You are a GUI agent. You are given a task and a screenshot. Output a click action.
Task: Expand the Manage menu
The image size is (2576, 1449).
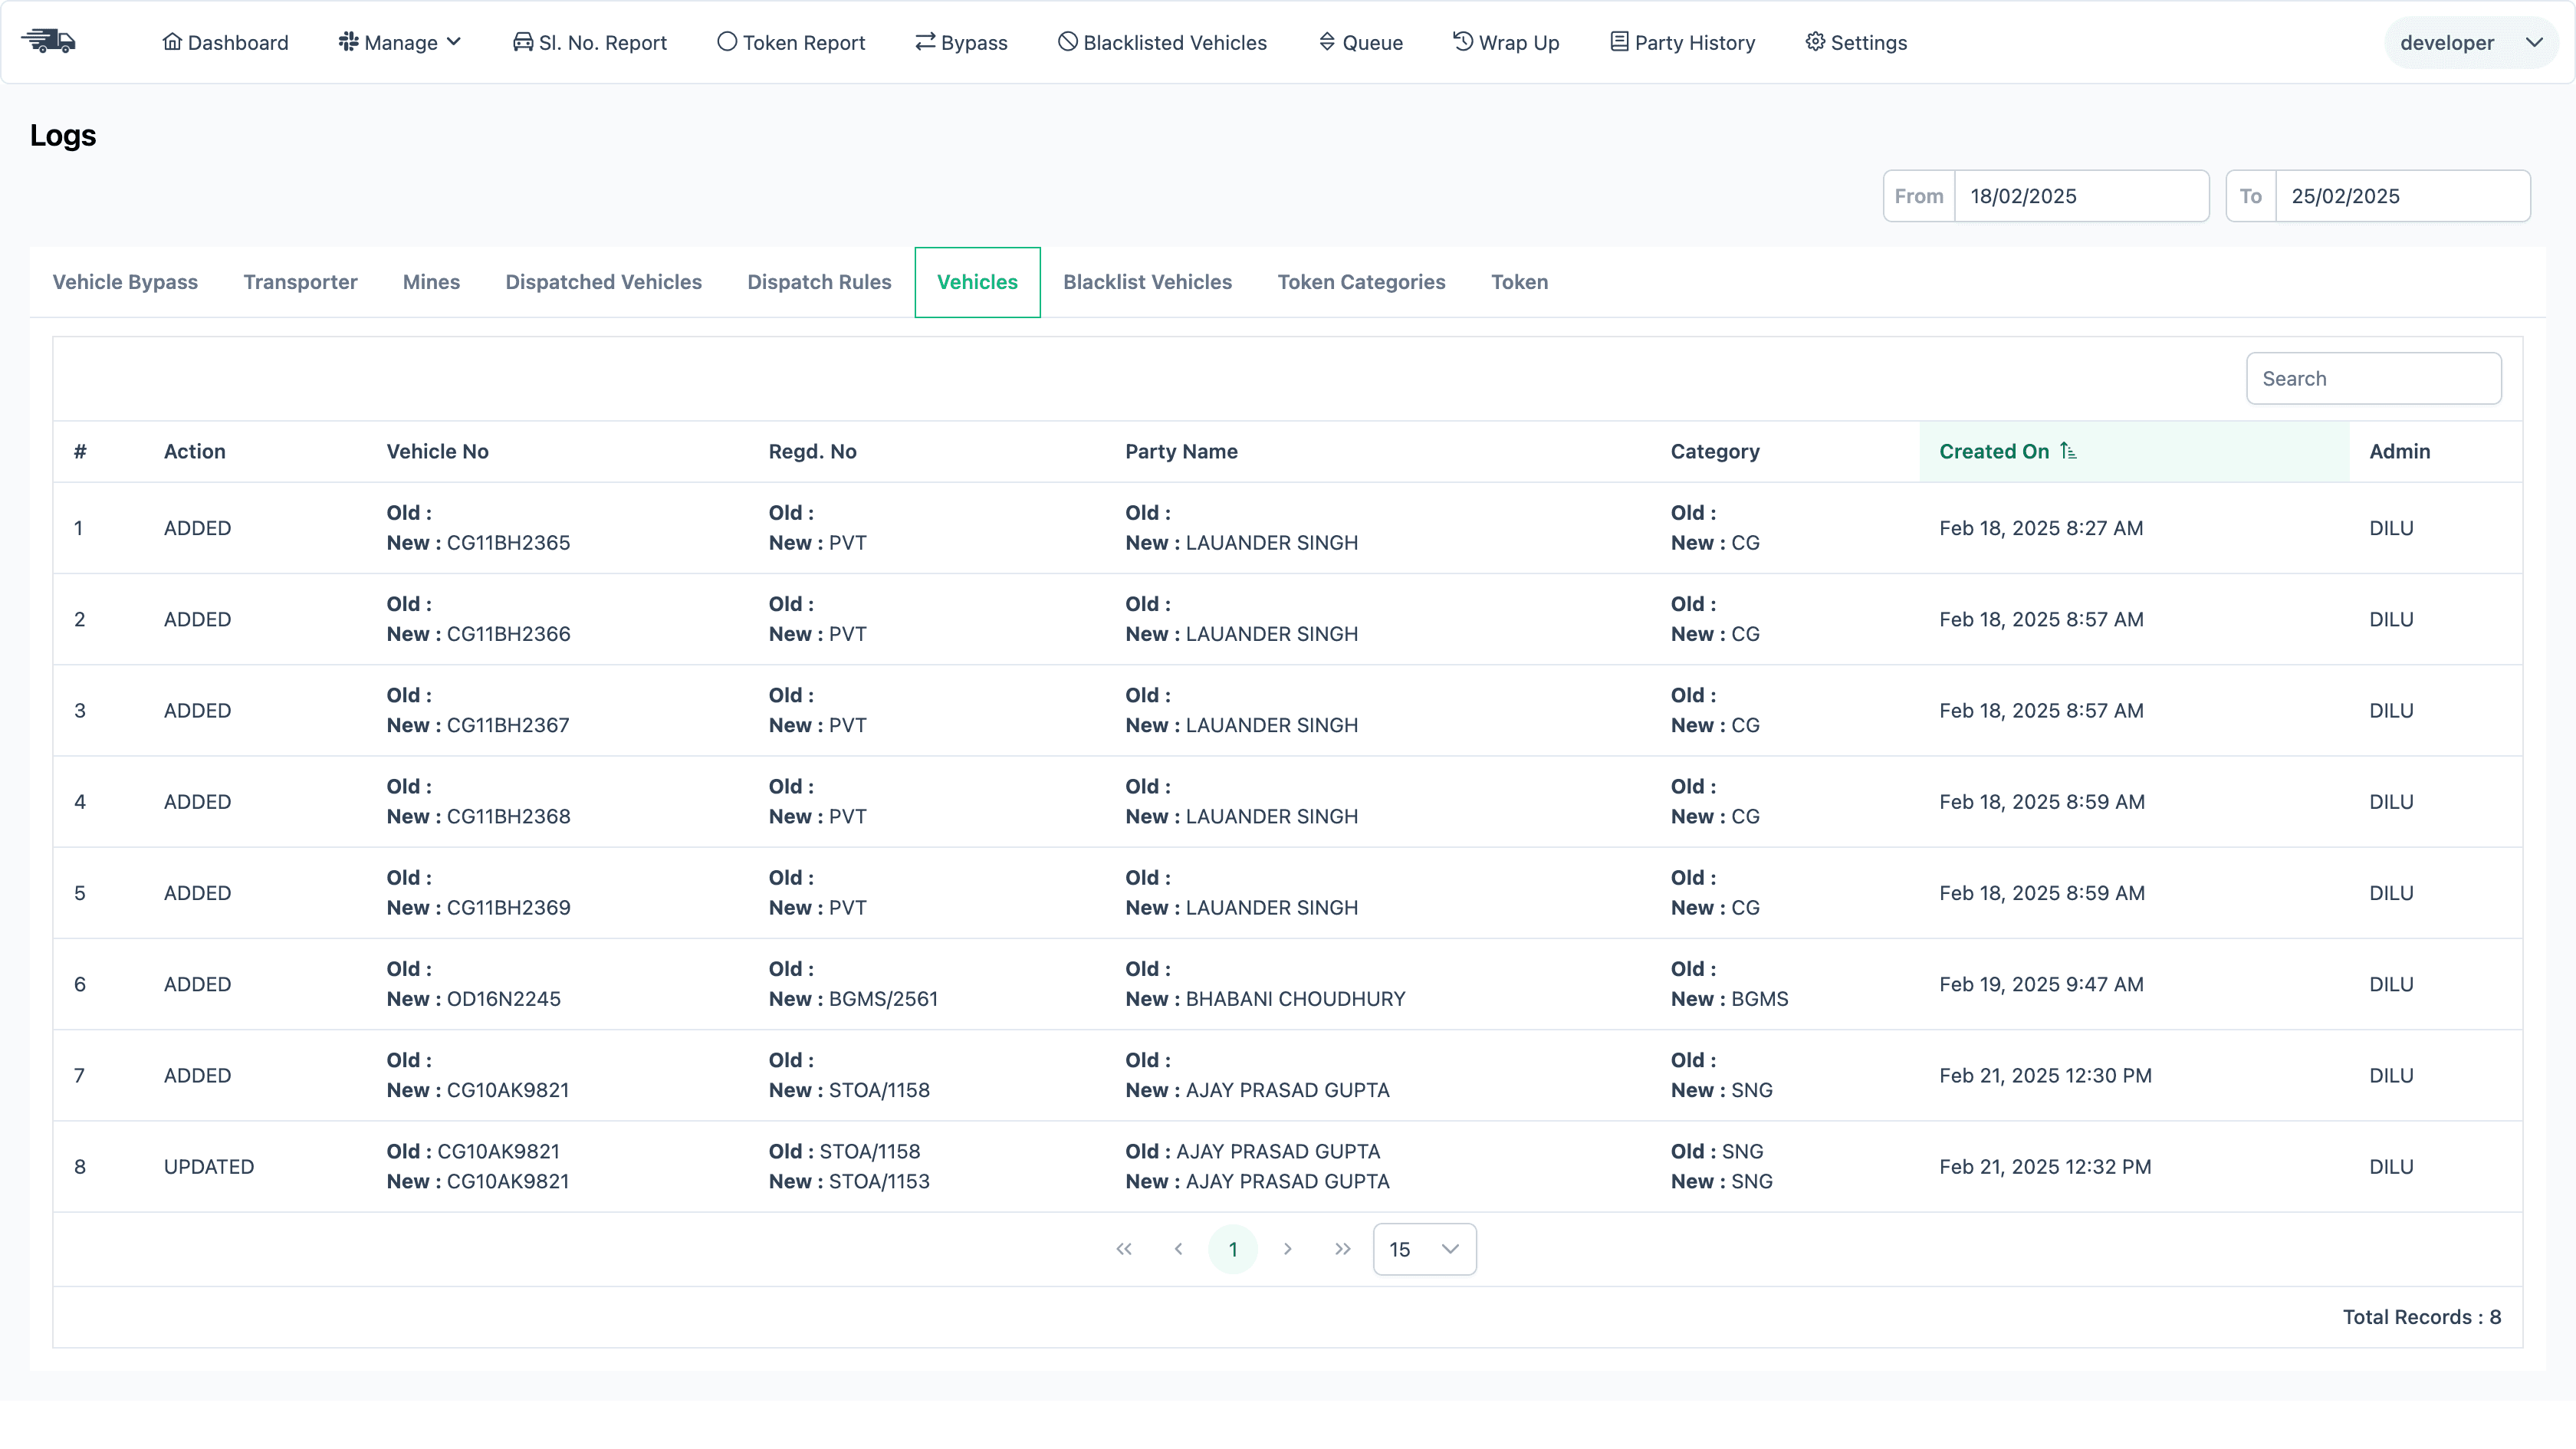(399, 41)
